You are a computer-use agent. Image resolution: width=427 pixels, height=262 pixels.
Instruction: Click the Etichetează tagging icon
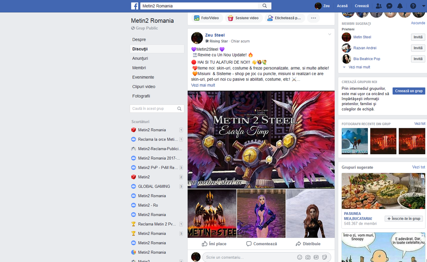pyautogui.click(x=270, y=18)
